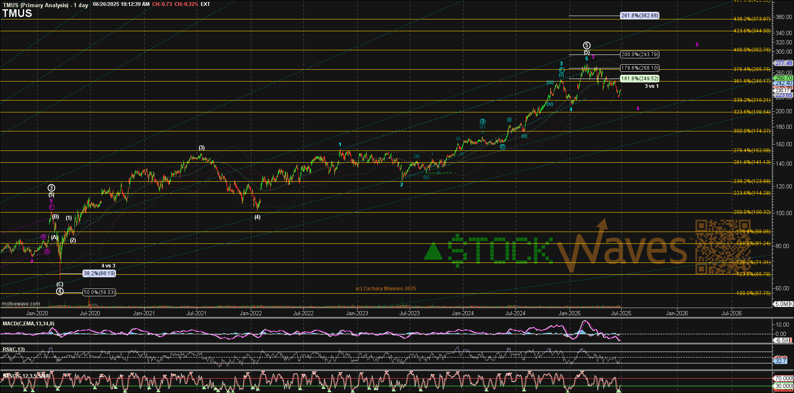Click the 400.0%(302.76) level label
This screenshot has height=393, width=794.
click(752, 50)
